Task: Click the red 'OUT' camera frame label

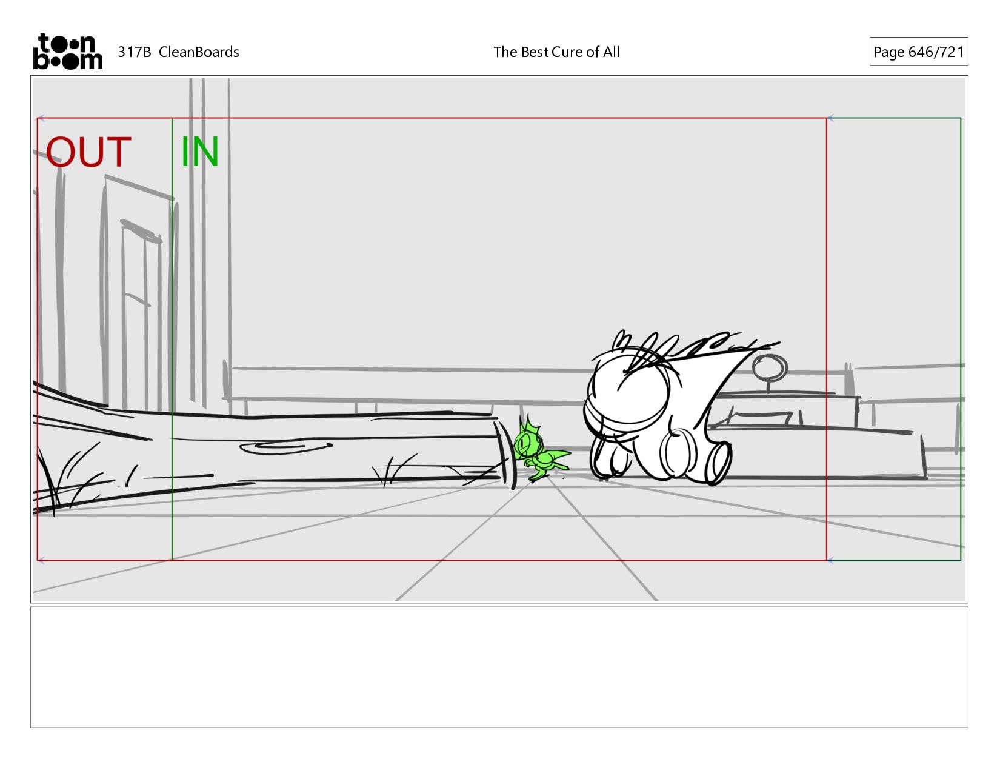Action: pos(88,152)
